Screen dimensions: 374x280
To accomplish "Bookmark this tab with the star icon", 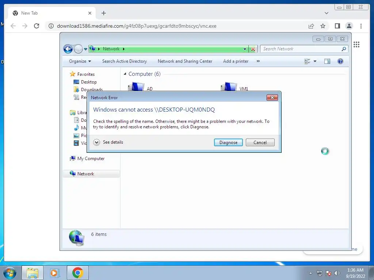I will [323, 26].
